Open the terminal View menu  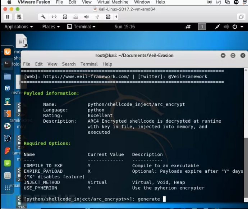(52, 64)
